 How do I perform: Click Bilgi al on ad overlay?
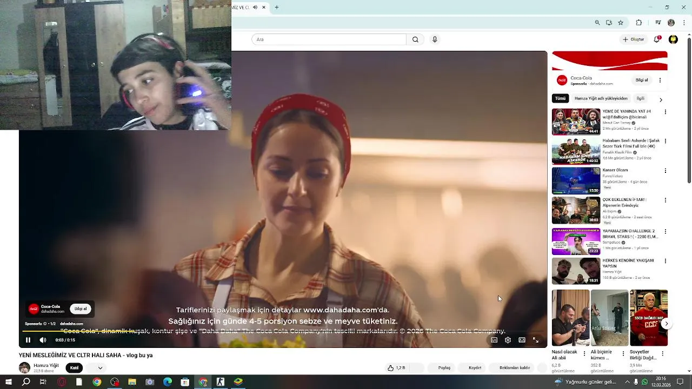tap(81, 309)
